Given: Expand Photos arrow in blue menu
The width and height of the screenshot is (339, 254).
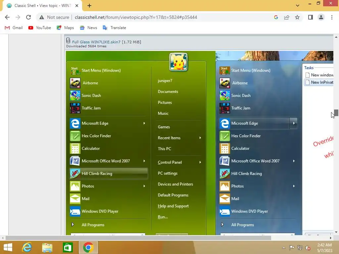Looking at the screenshot, I should (294, 186).
